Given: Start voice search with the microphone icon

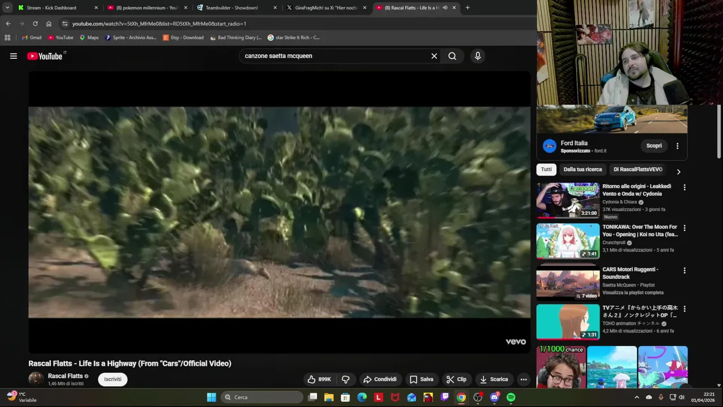Looking at the screenshot, I should [478, 56].
